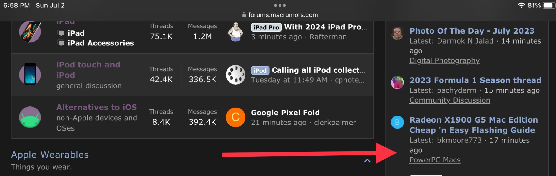Tap the iPod touch forum icon
This screenshot has width=556, height=176.
(x=30, y=74)
